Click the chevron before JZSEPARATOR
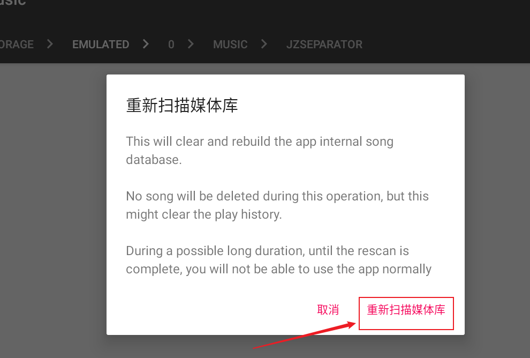The image size is (530, 358). tap(264, 44)
